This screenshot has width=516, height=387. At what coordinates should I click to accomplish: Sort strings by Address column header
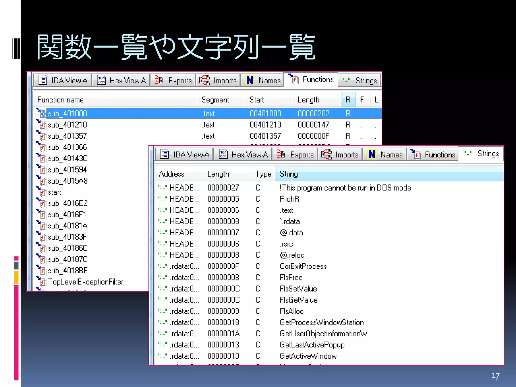pyautogui.click(x=179, y=174)
